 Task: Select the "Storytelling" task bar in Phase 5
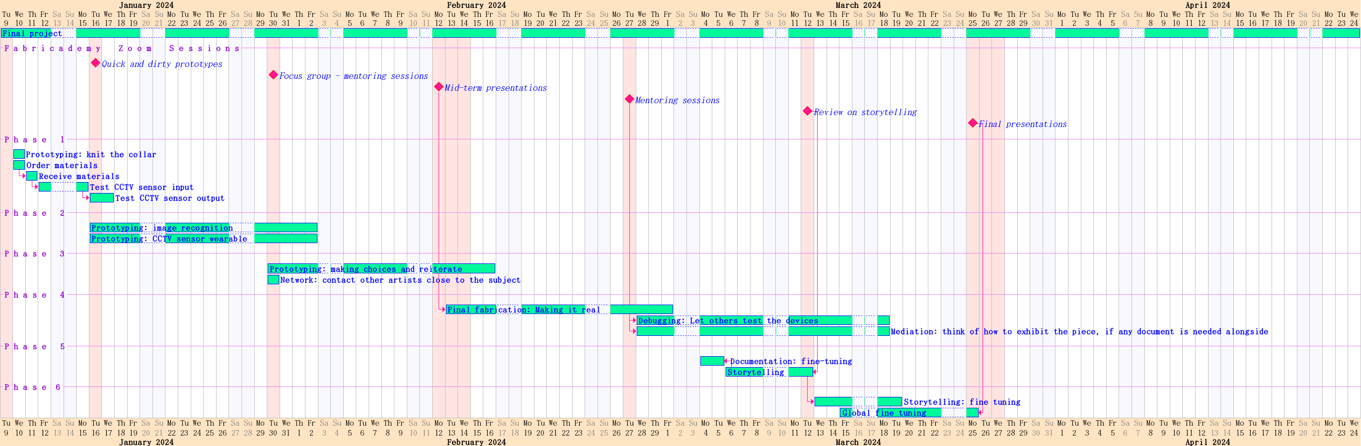(769, 372)
